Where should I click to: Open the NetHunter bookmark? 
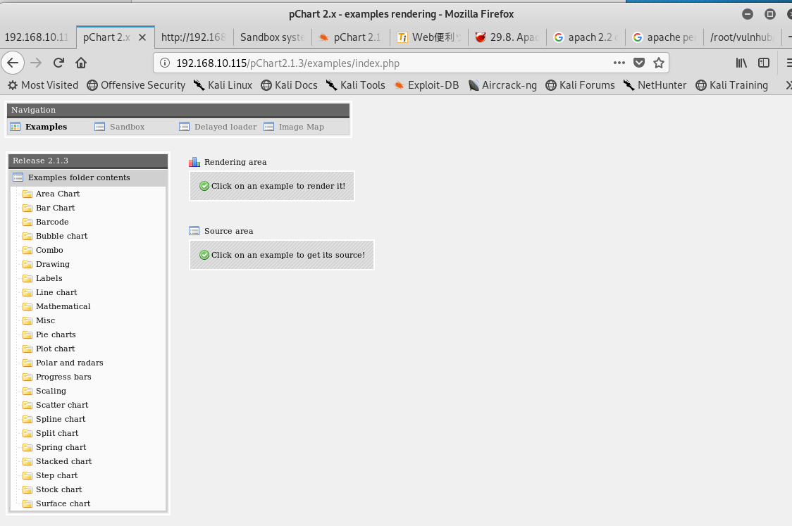point(655,85)
